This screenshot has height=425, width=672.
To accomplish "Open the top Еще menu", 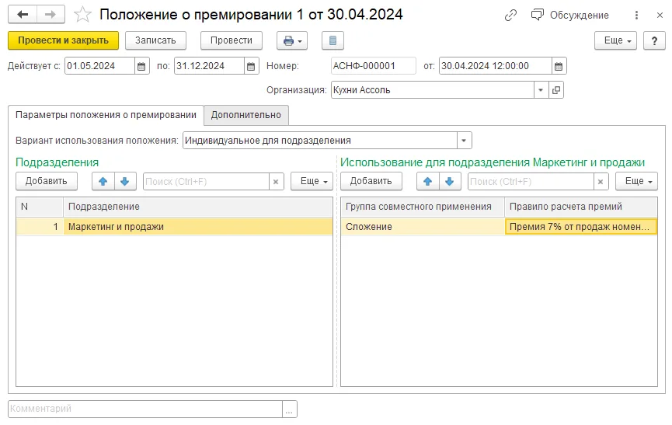I will (x=615, y=40).
